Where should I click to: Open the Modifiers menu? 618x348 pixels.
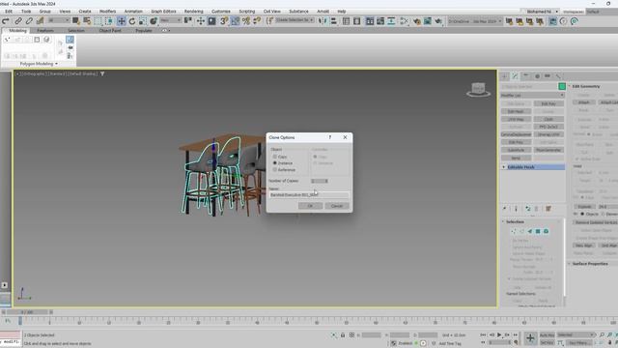(107, 12)
